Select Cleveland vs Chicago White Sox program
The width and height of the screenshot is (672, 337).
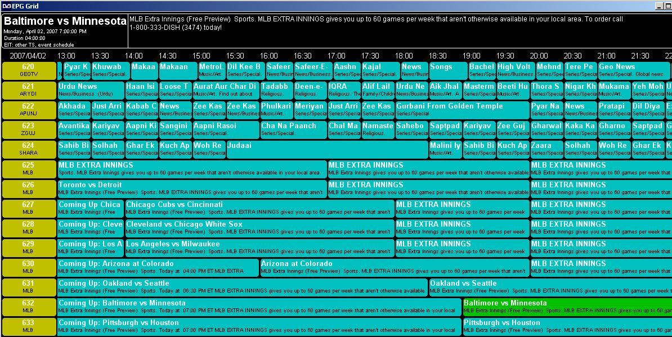click(x=259, y=228)
